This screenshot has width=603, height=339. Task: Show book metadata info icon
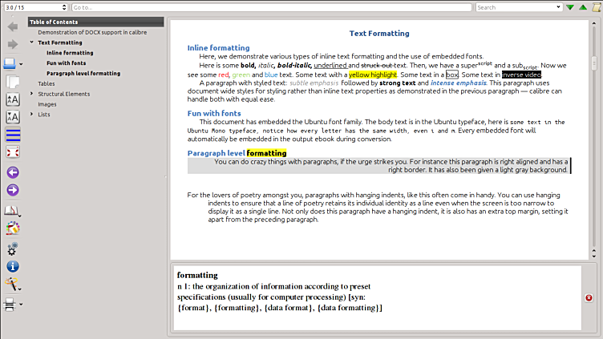[13, 266]
